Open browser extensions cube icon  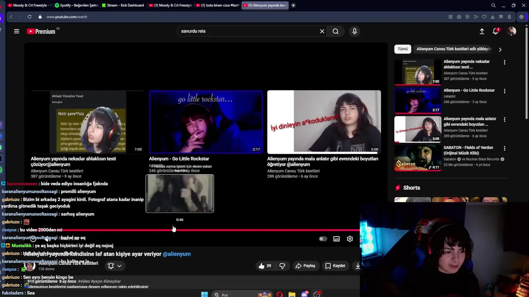tap(522, 17)
